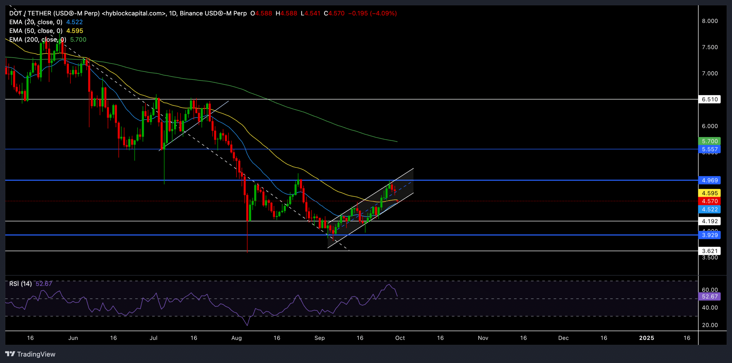
Task: Click the 2025 label on time axis
Action: 647,338
